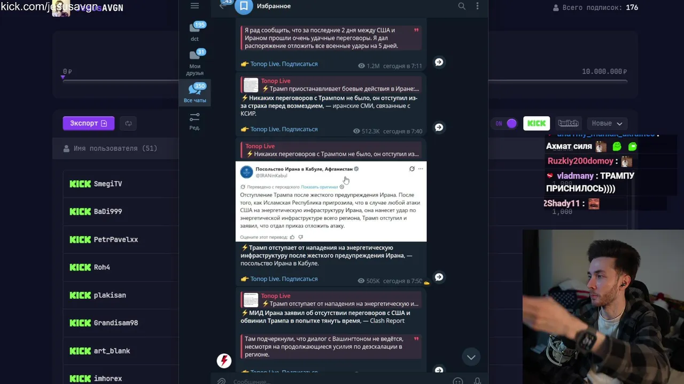Click the views count 1.2M
The image size is (684, 384).
369,66
